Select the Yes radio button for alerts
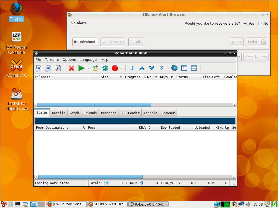The width and height of the screenshot is (278, 208). 245,24
